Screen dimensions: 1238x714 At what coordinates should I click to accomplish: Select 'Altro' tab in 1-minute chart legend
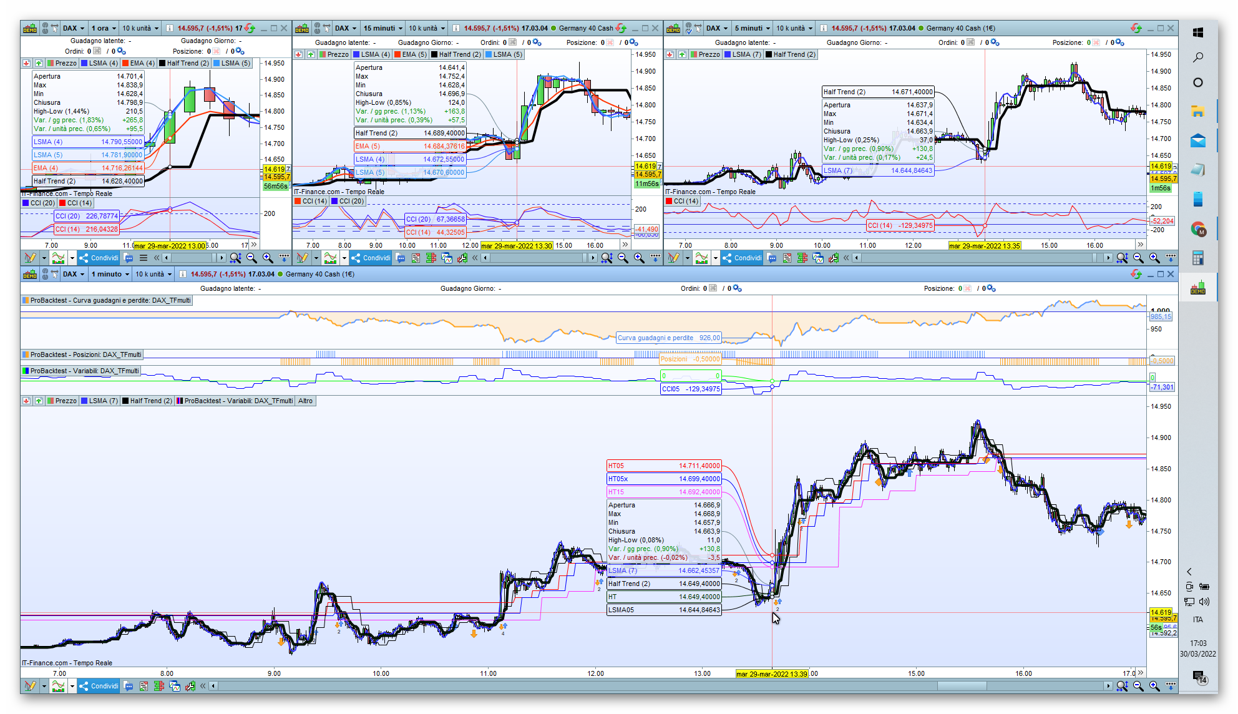[x=305, y=401]
